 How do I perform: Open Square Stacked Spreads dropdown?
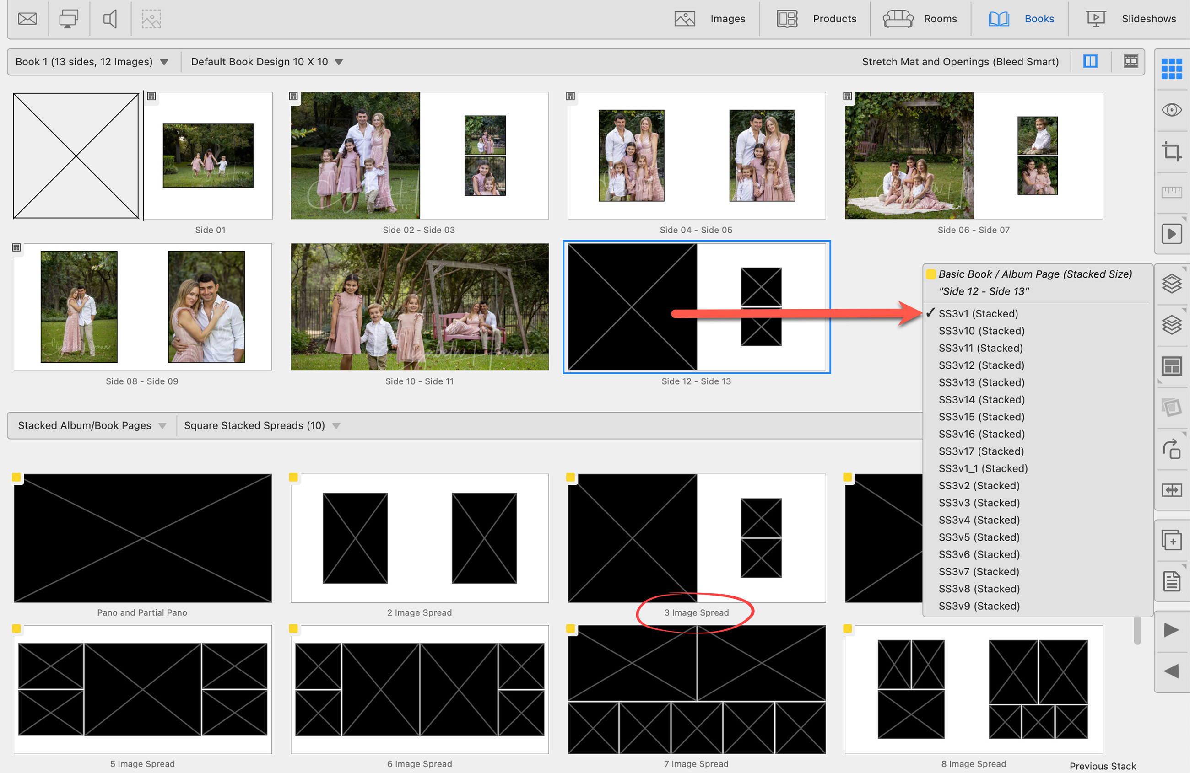(x=261, y=426)
